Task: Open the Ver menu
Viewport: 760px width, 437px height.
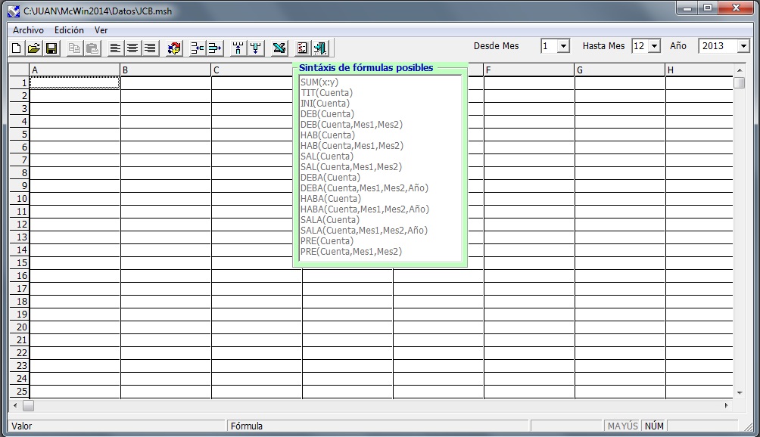Action: coord(101,30)
